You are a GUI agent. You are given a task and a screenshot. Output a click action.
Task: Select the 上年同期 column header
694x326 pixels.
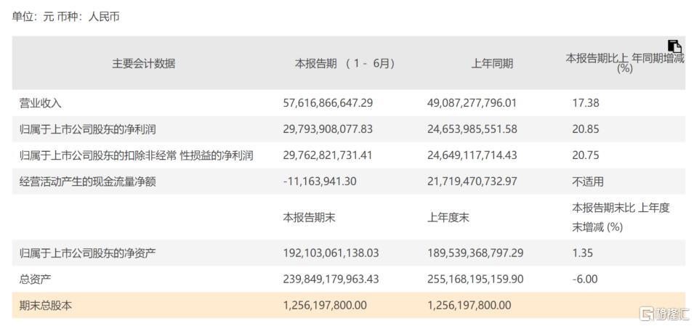coord(492,63)
